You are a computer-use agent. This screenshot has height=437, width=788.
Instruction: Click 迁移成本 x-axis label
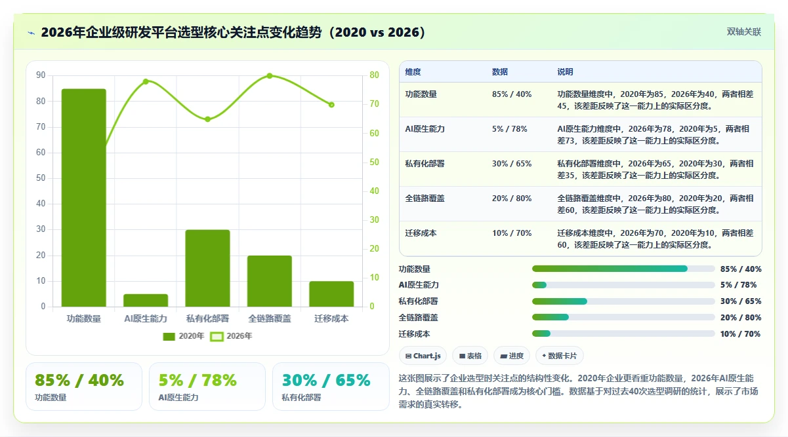tap(331, 319)
